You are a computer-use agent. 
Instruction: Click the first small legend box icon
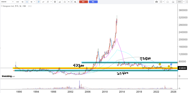pos(29,6)
